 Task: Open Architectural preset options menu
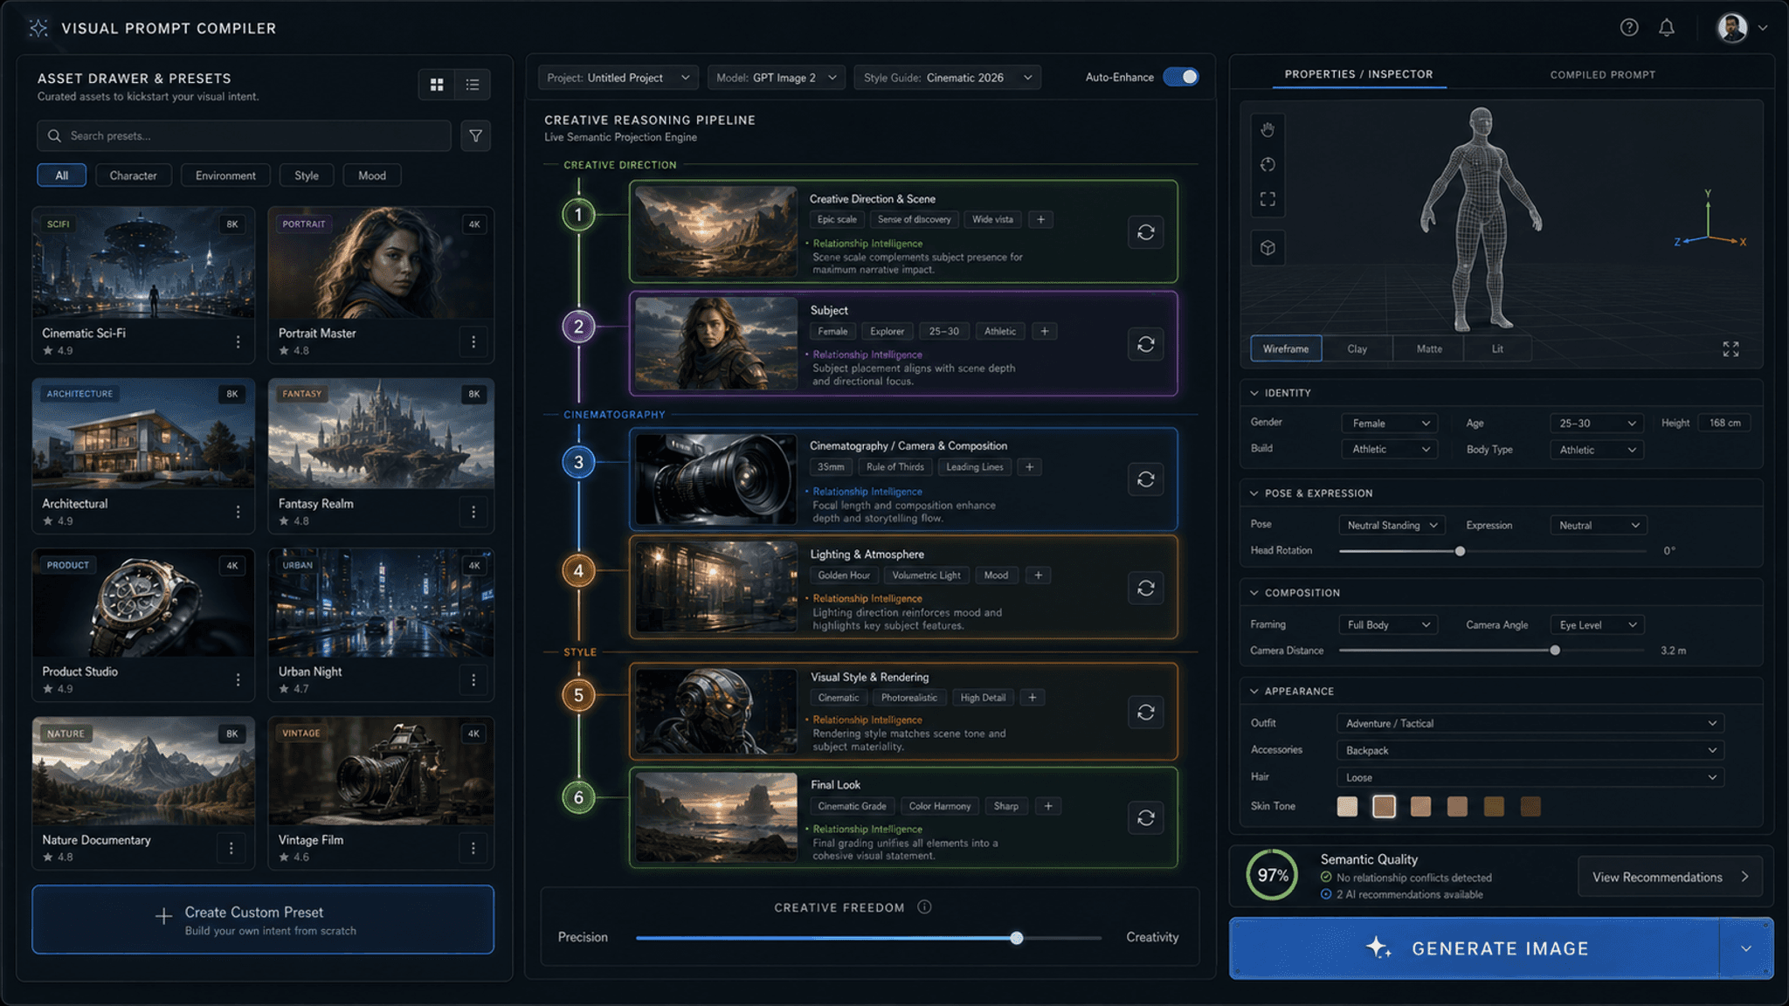(x=238, y=513)
